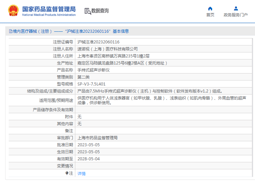Click the user icon above 政务服务门户
This screenshot has height=182, width=255.
pos(236,8)
